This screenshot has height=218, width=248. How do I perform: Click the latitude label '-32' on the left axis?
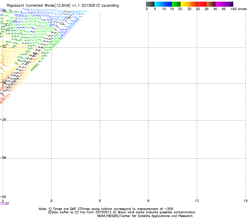[3, 46]
